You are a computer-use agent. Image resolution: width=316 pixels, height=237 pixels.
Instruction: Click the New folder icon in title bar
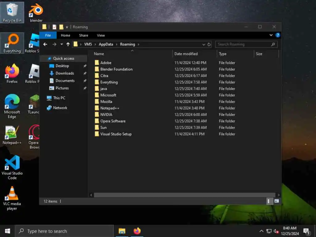61,27
